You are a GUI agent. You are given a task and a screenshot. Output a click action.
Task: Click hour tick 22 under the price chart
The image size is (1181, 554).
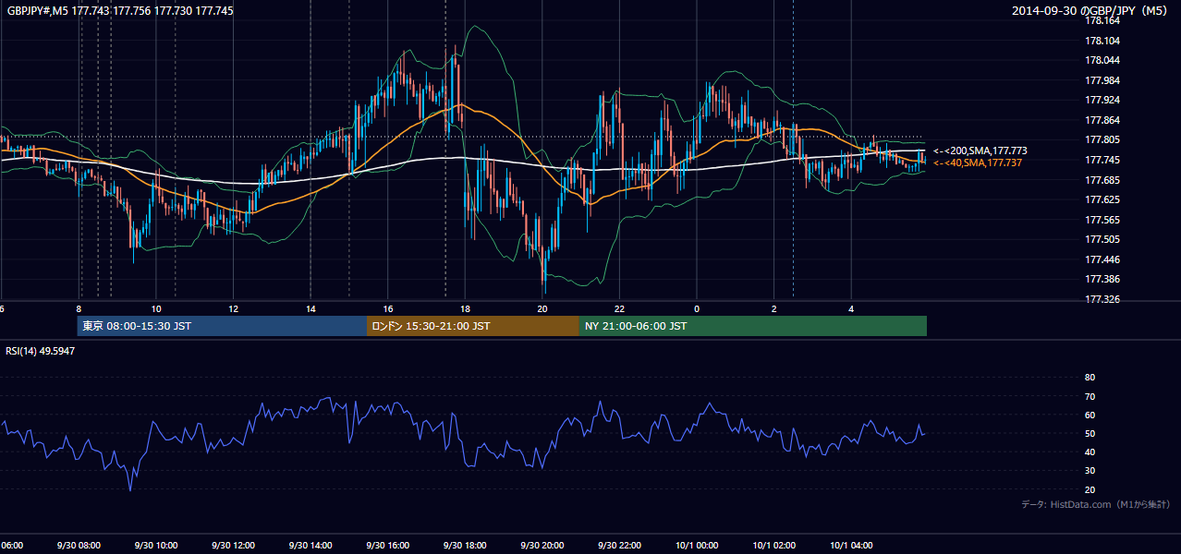(x=619, y=308)
